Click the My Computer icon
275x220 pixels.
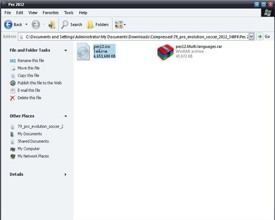point(13,149)
